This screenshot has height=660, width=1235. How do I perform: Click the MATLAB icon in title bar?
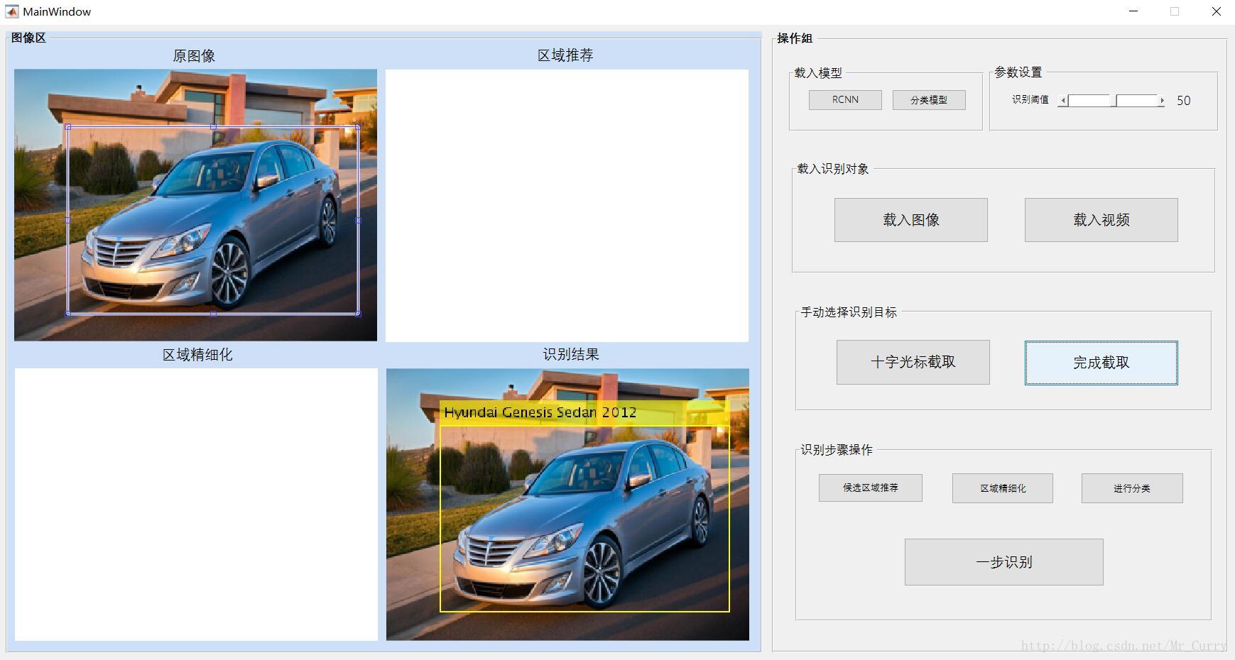point(12,11)
